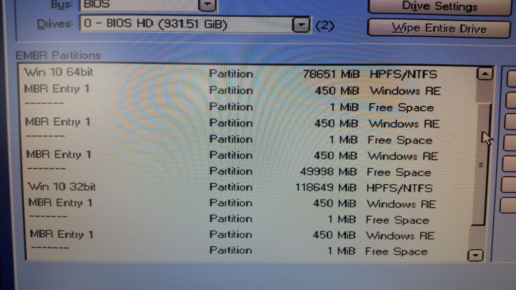Expand the Drives dropdown arrow
Screen dimensions: 516x290
point(301,25)
